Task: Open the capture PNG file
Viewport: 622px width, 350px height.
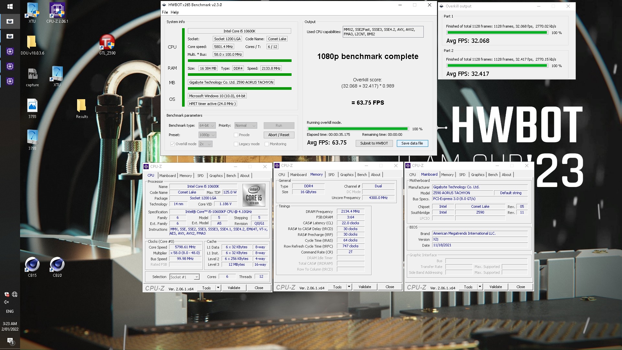Action: coord(32,77)
